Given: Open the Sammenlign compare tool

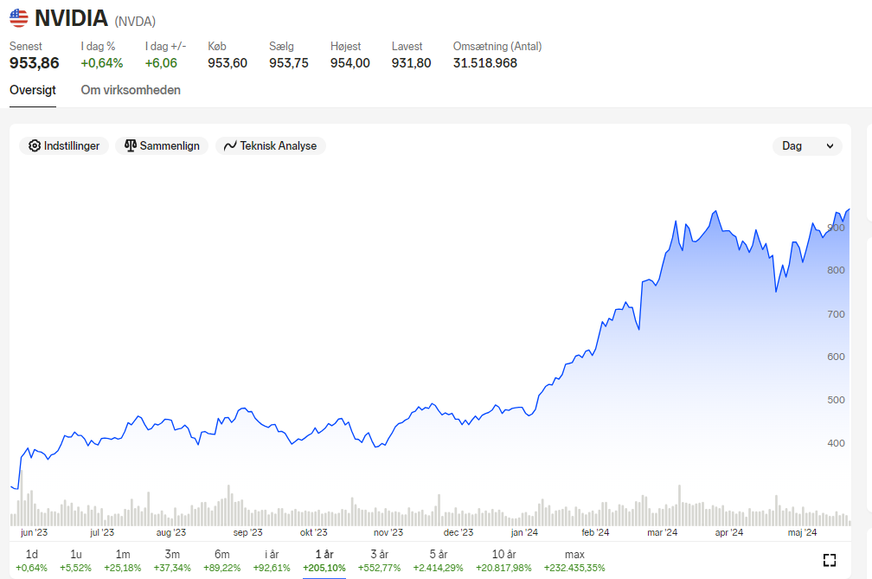Looking at the screenshot, I should point(162,145).
